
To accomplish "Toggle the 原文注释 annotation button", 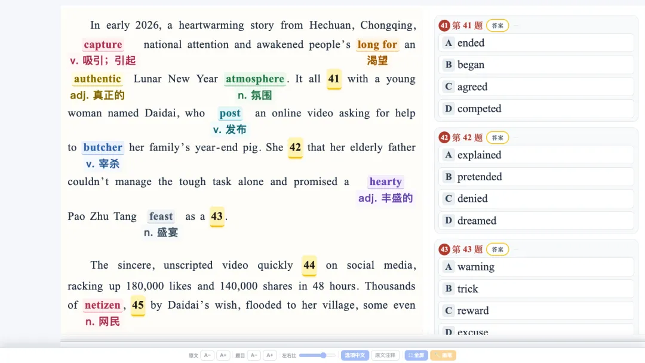I will pos(385,355).
